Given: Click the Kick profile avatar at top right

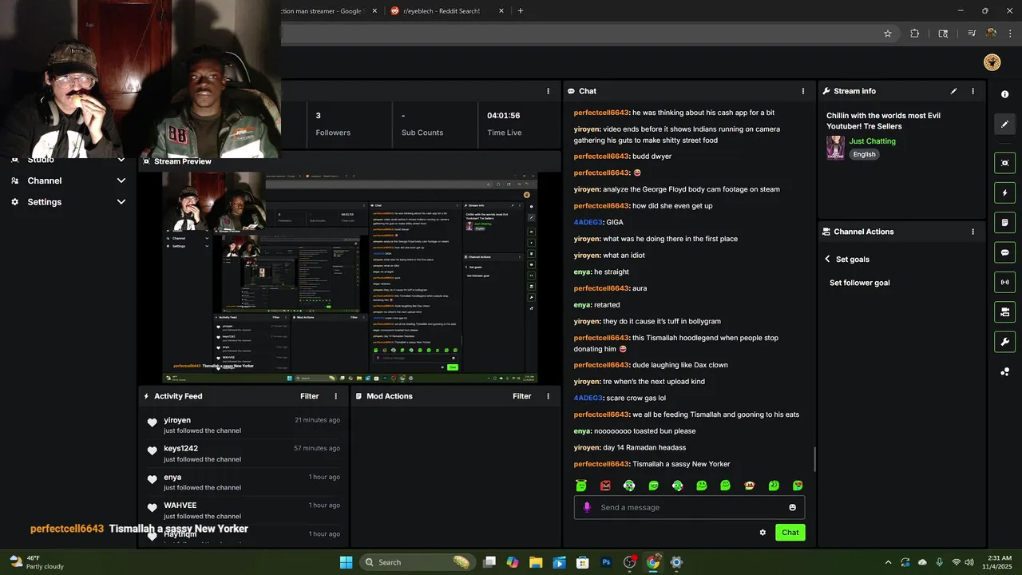Looking at the screenshot, I should [x=992, y=62].
